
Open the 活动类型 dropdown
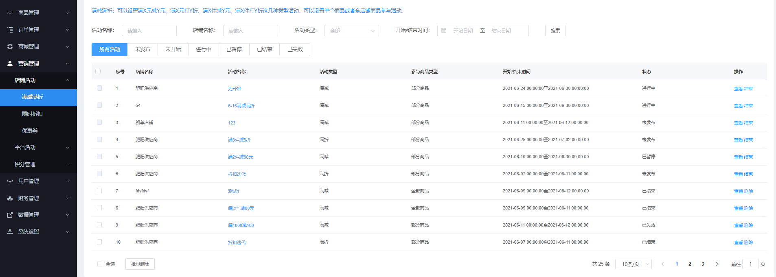pos(351,31)
